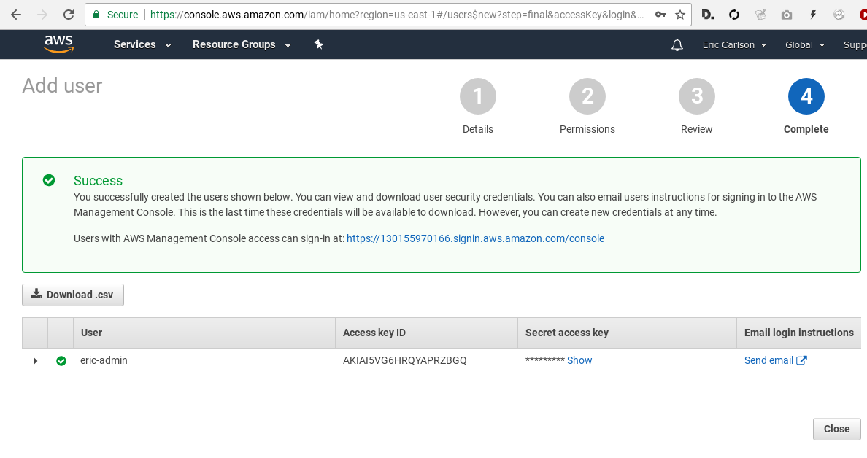
Task: Open the Services menu
Action: pos(142,44)
